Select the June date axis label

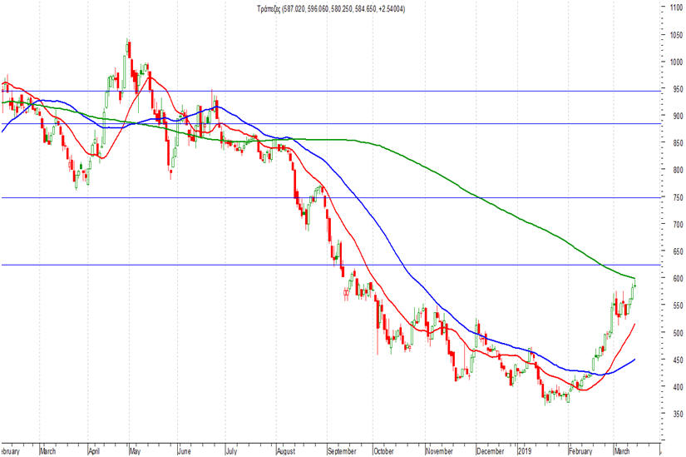click(x=185, y=451)
